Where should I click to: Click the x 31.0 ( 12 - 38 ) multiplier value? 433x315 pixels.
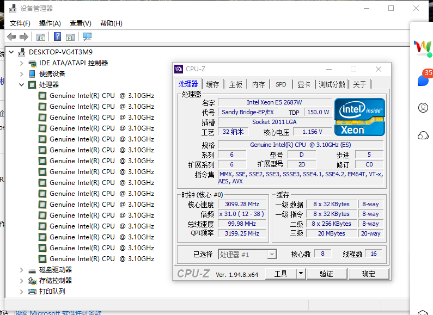242,214
